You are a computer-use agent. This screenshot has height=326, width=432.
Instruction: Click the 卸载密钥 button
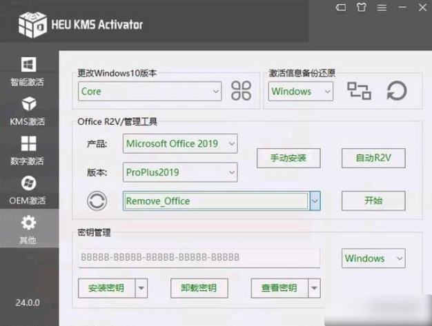199,288
